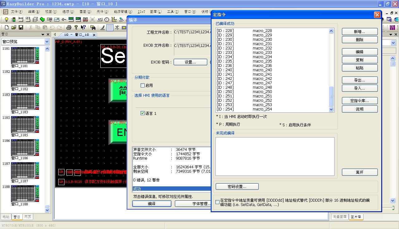The image size is (399, 229).
Task: Select the 窗口_1183 thumbnail
Action: [23, 101]
